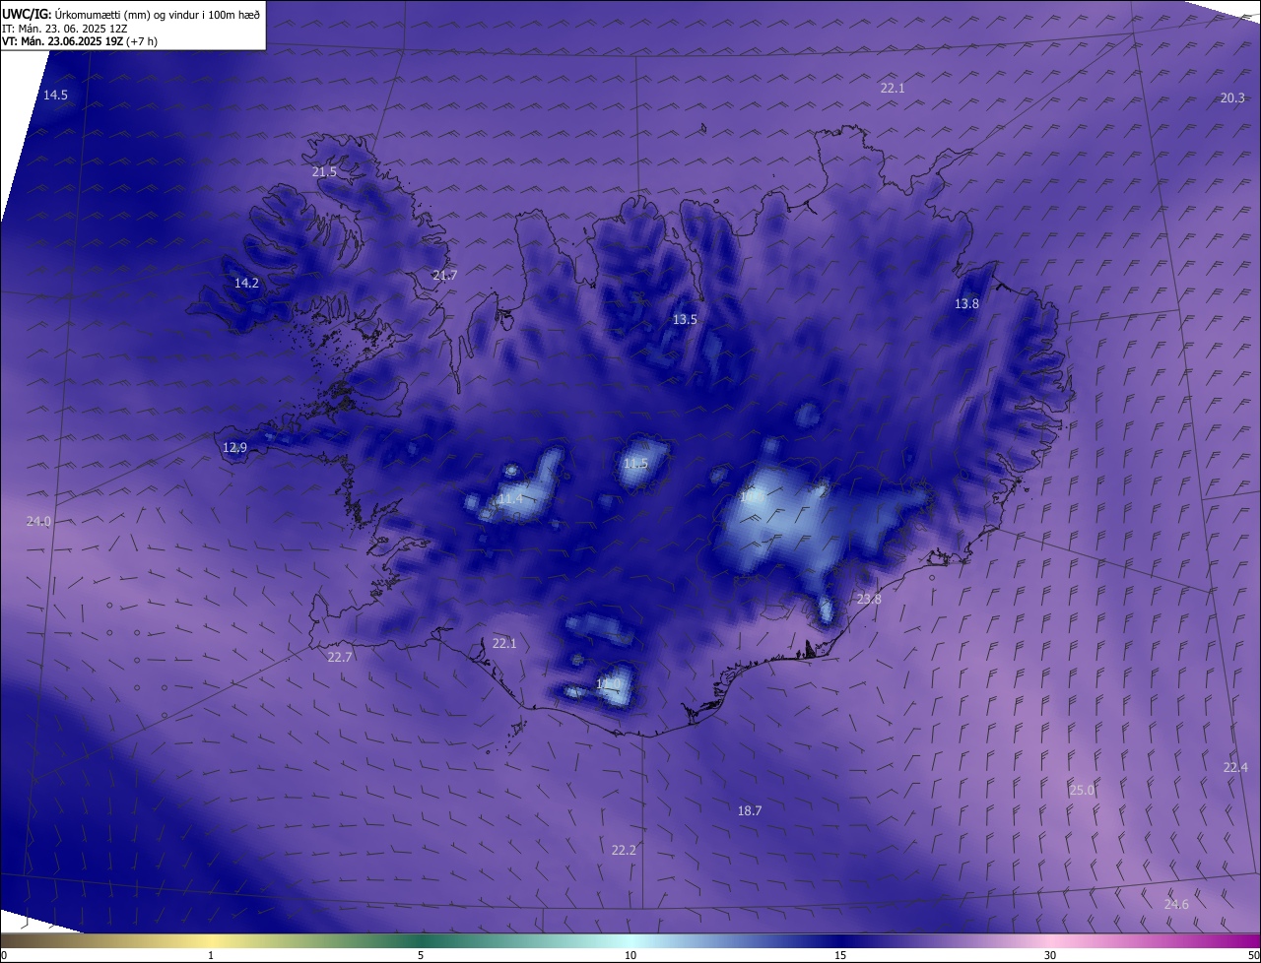Image resolution: width=1261 pixels, height=963 pixels.
Task: Click the 50 tick label on the color scale
Action: pos(1253,955)
